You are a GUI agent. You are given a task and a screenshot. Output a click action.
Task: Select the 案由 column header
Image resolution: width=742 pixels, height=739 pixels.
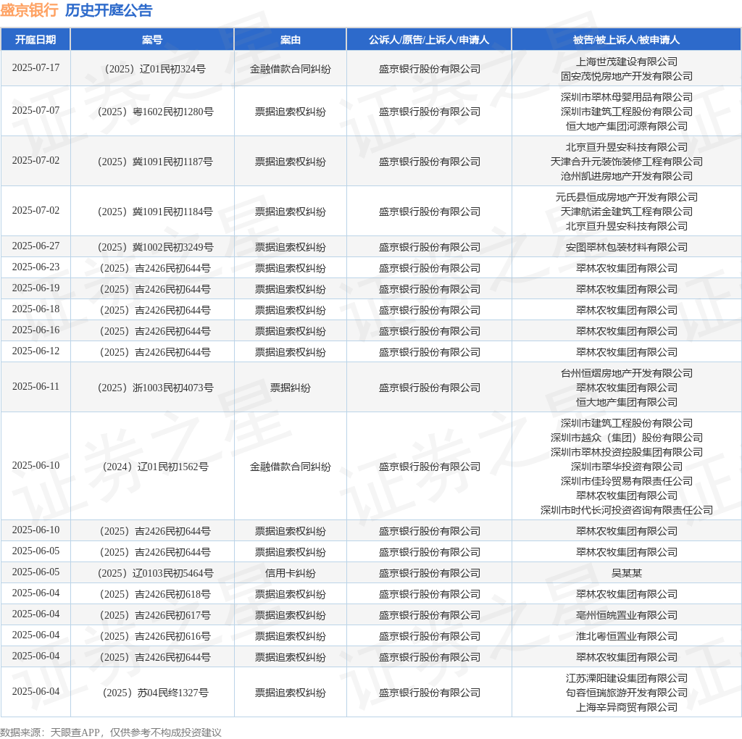click(x=290, y=40)
